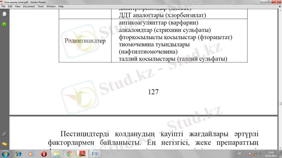Open the File menu
Viewport: 282px width, 158px height.
[3, 6]
